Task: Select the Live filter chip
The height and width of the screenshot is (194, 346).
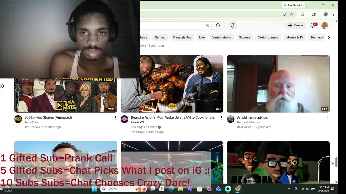Action: [202, 37]
